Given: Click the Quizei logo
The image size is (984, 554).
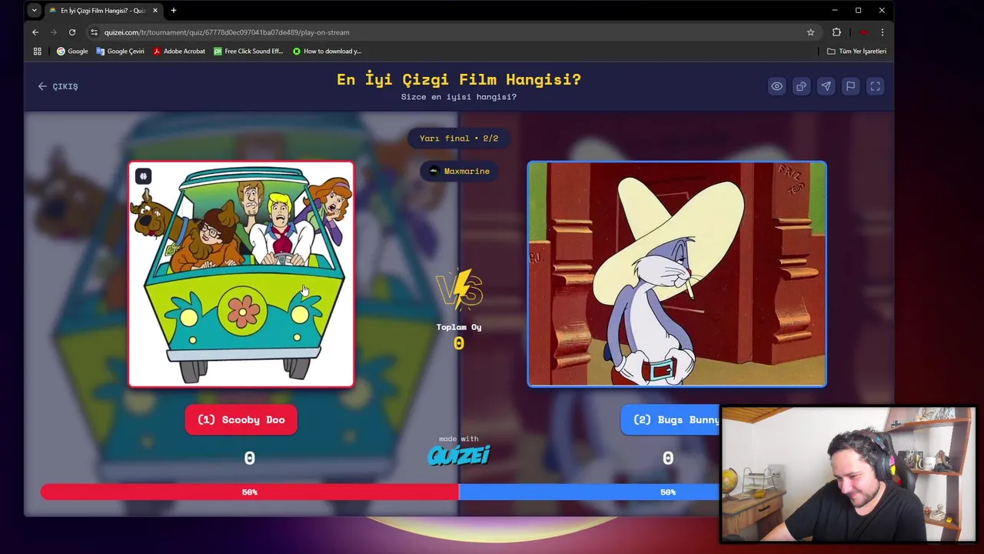Looking at the screenshot, I should [459, 455].
